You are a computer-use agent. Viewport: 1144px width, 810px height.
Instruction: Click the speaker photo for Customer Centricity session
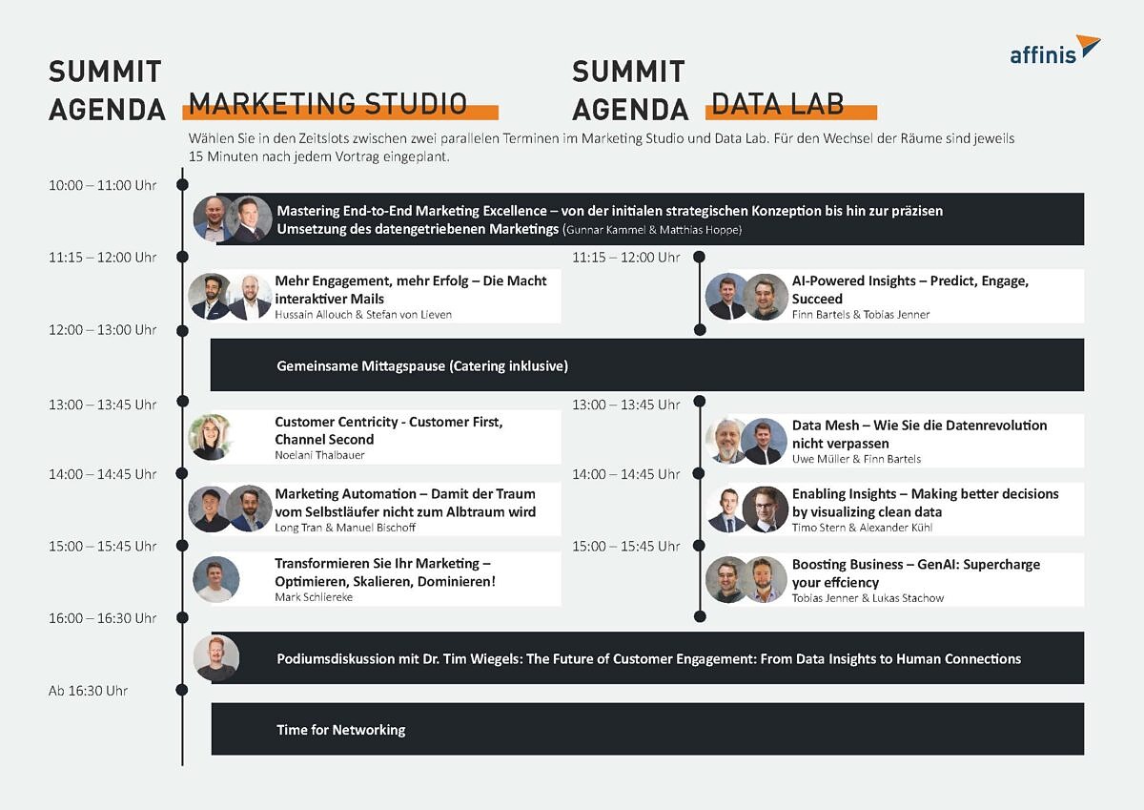click(211, 437)
